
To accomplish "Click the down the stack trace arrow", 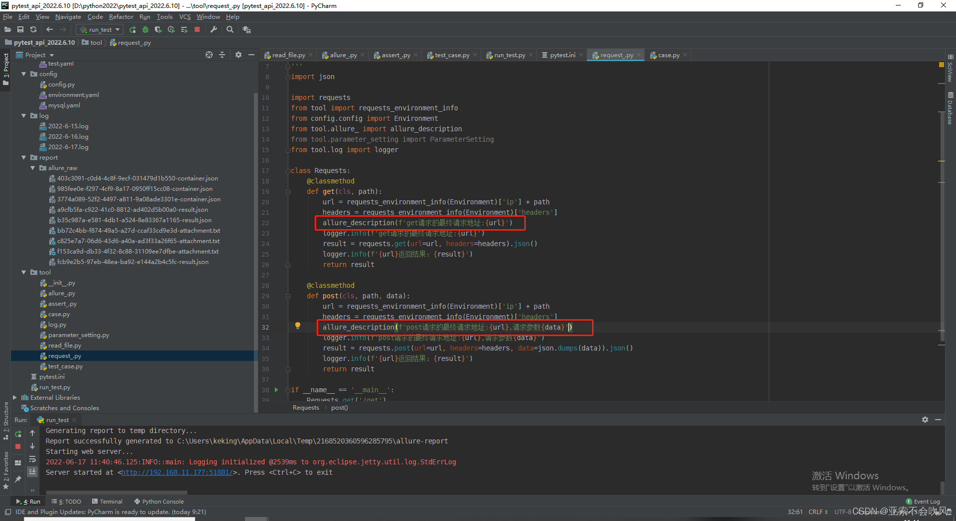I will 32,446.
